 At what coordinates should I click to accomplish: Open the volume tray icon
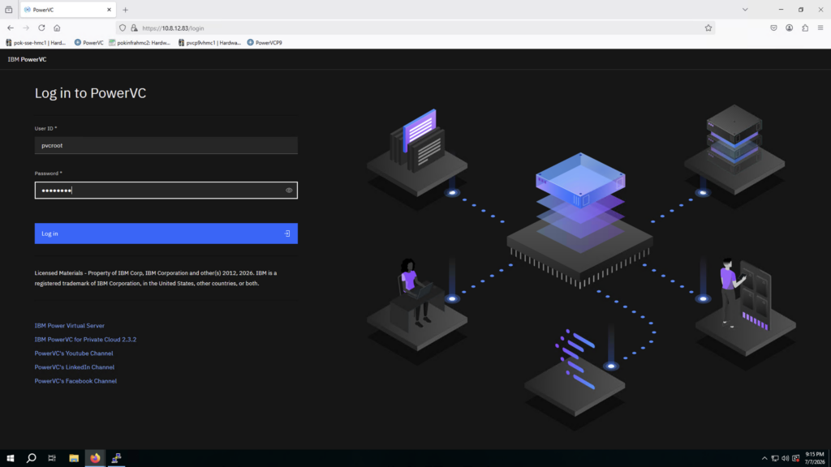point(785,459)
